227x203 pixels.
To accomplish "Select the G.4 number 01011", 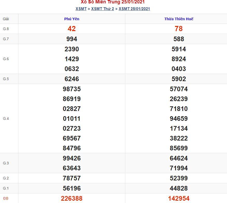I will click(72, 118).
